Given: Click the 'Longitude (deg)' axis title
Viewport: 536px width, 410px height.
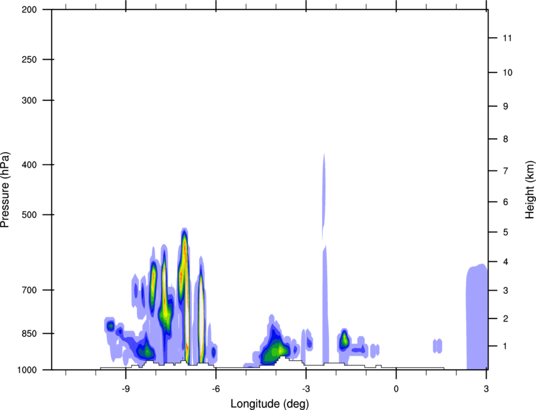Looking at the screenshot, I should [270, 404].
